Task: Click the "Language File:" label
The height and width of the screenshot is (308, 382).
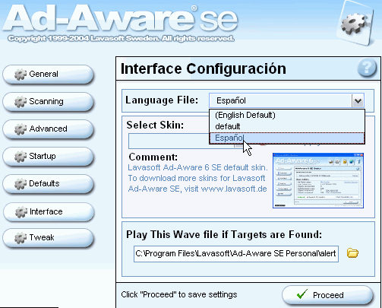Action: (162, 100)
